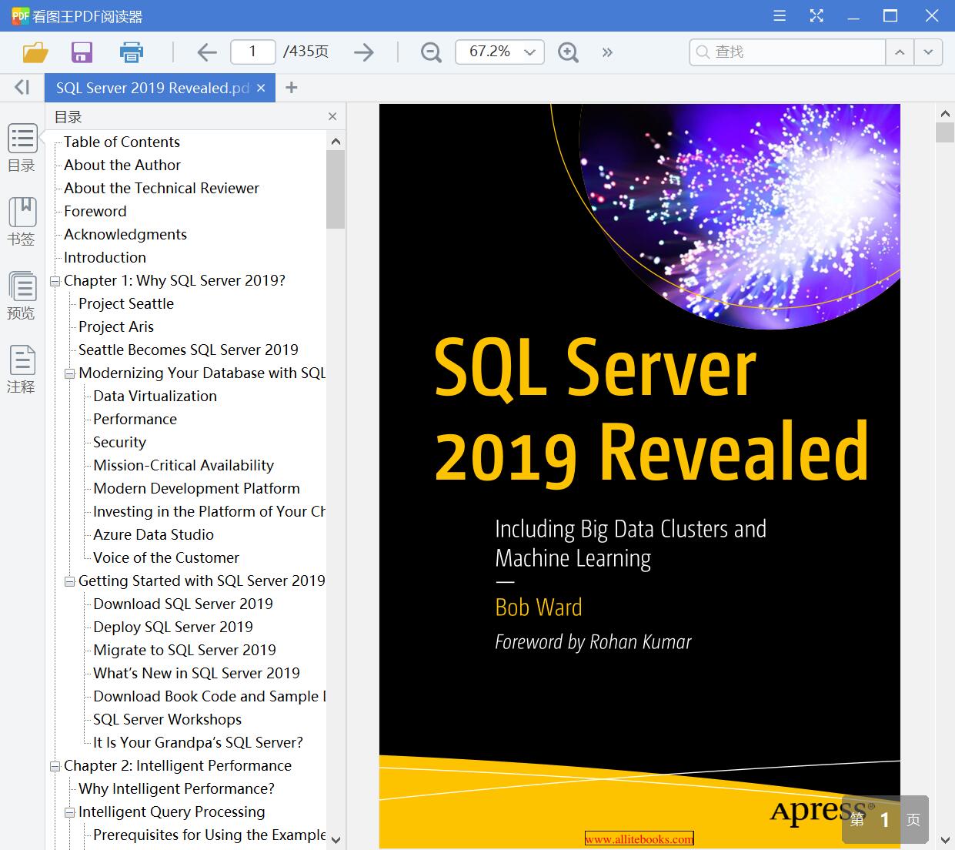
Task: Open the hamburger menu at top right
Action: point(779,15)
